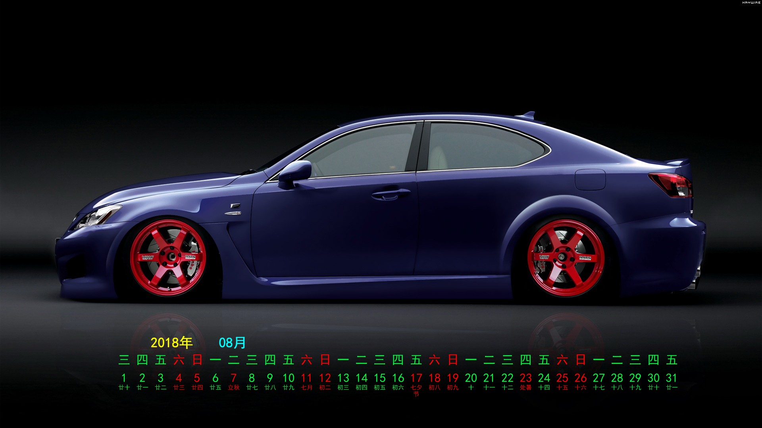Select date 23 marked 处暑
Viewport: 762px width, 428px height.
click(x=525, y=378)
